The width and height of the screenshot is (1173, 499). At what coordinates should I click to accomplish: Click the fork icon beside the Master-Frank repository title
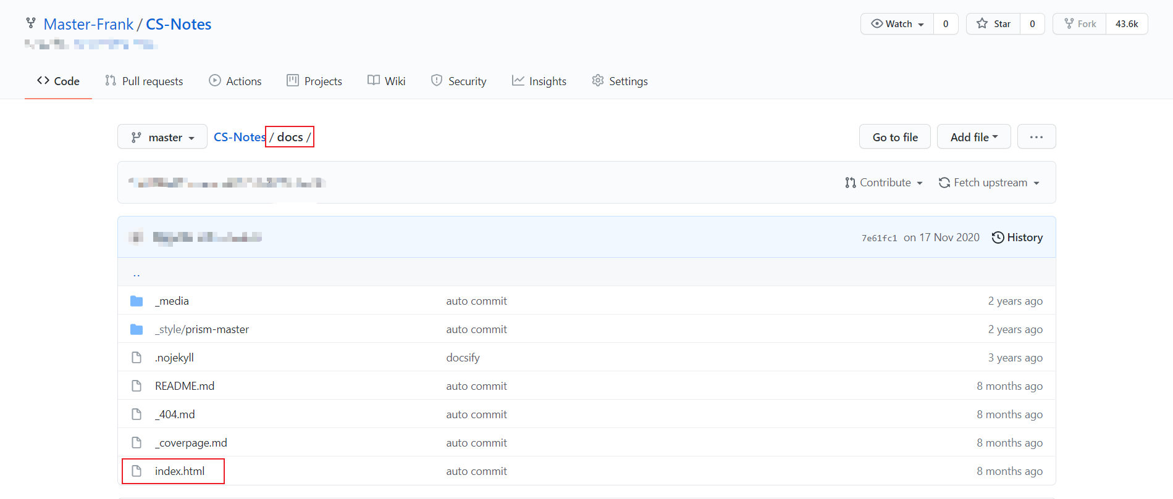(x=30, y=23)
